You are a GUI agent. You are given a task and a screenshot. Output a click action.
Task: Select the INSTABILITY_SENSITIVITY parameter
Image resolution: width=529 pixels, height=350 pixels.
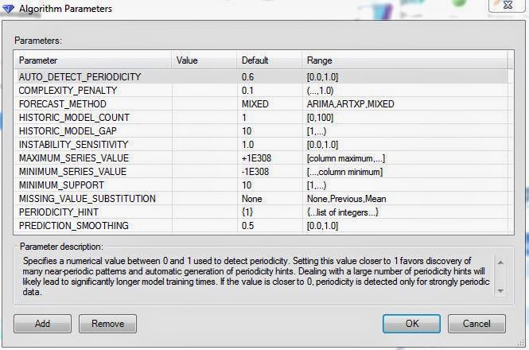click(73, 145)
